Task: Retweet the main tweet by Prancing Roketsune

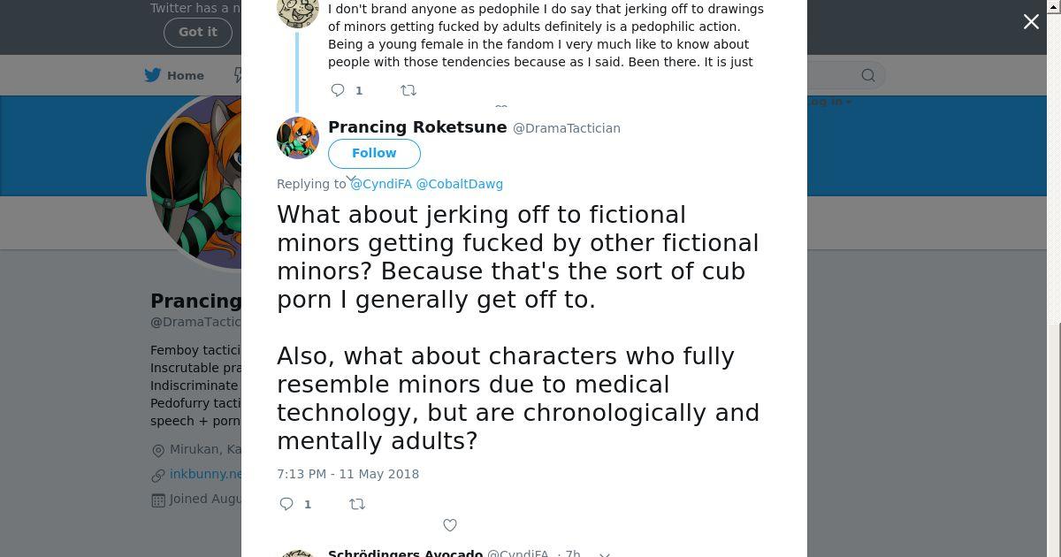Action: click(x=357, y=504)
